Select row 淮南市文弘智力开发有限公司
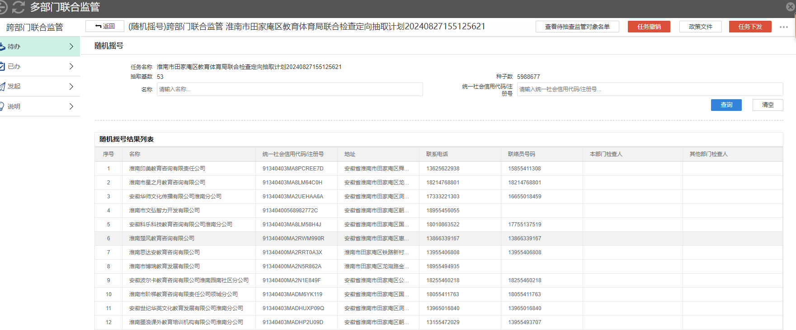The image size is (796, 330). point(438,211)
